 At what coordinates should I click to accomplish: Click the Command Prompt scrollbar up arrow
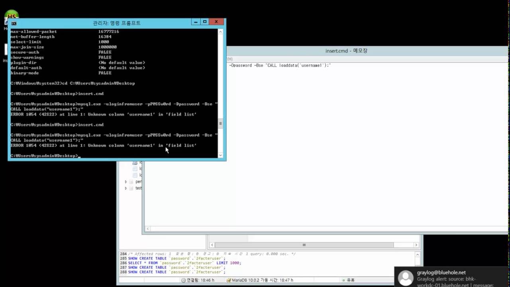(x=221, y=31)
